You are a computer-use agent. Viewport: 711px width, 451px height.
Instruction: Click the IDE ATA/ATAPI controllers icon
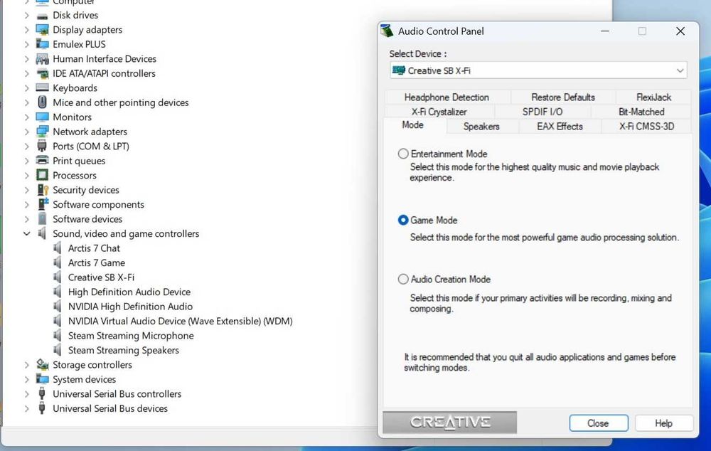coord(42,73)
